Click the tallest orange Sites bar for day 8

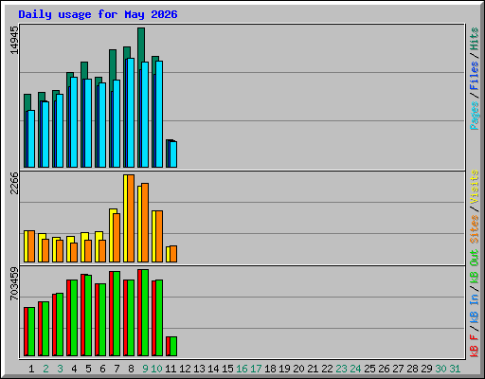pos(131,218)
